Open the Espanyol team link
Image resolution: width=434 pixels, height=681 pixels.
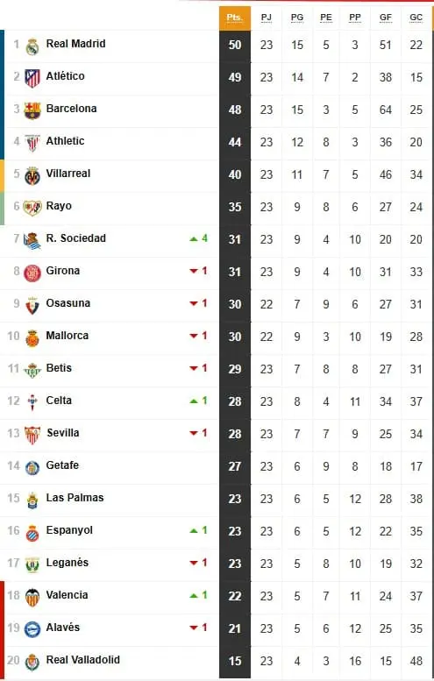click(69, 530)
